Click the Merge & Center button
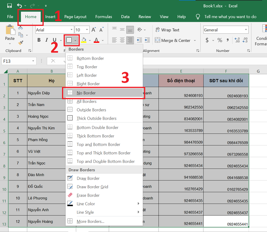Viewport: 267px width, 232px height. pyautogui.click(x=172, y=40)
